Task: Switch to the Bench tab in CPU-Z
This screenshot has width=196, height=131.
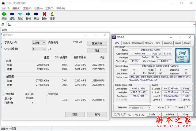Action: tap(178, 43)
